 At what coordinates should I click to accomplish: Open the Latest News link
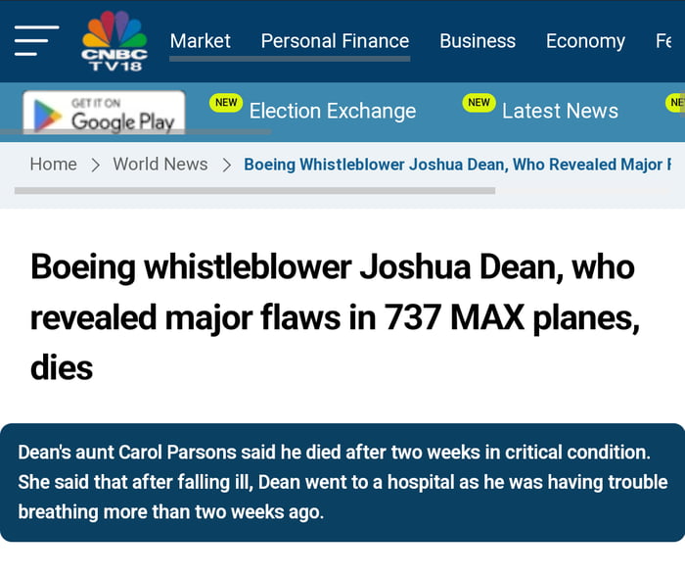tap(560, 112)
